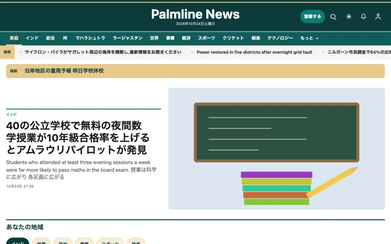Open the スポーツ nav section
This screenshot has width=391, height=244.
click(207, 38)
